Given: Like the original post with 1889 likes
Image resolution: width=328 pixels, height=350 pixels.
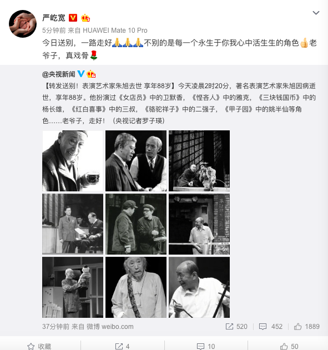Looking at the screenshot, I should 306,327.
